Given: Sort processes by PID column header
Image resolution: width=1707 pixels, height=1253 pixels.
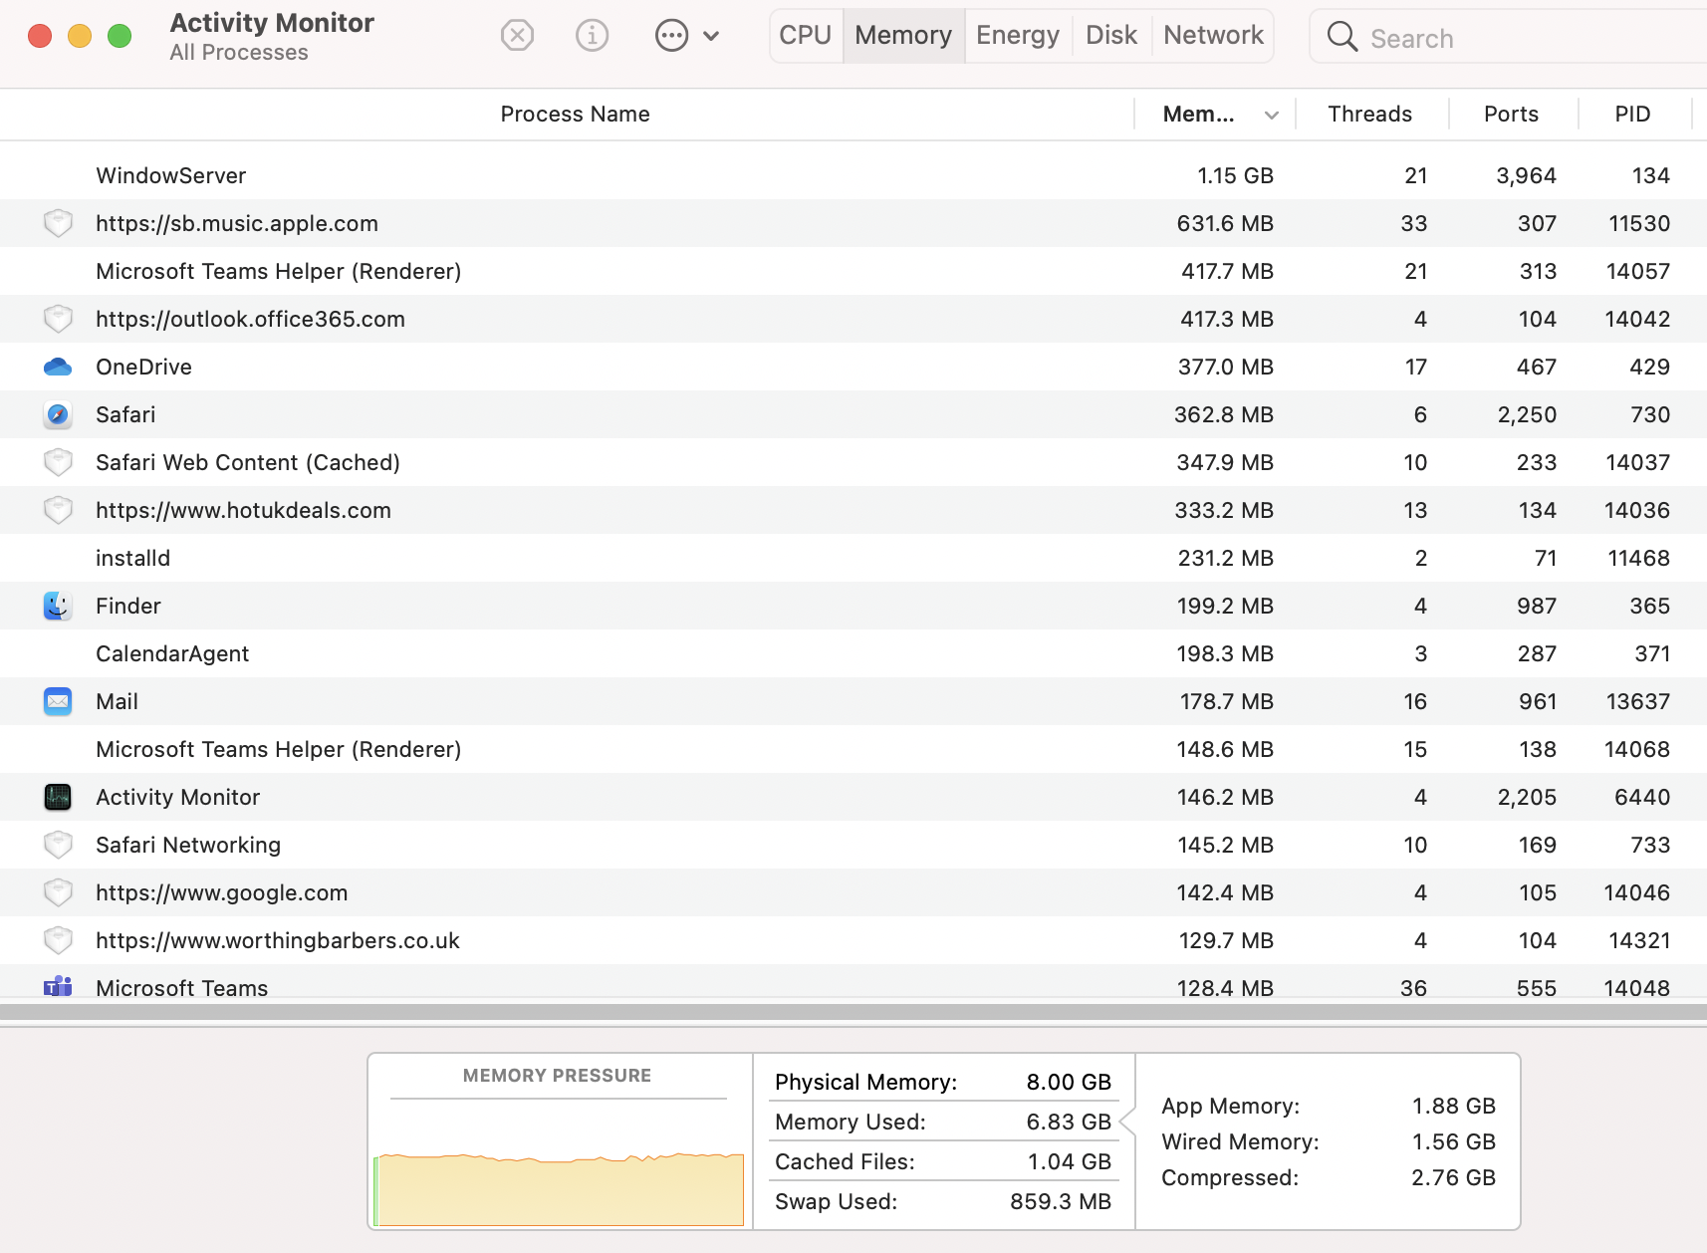Looking at the screenshot, I should coord(1632,115).
